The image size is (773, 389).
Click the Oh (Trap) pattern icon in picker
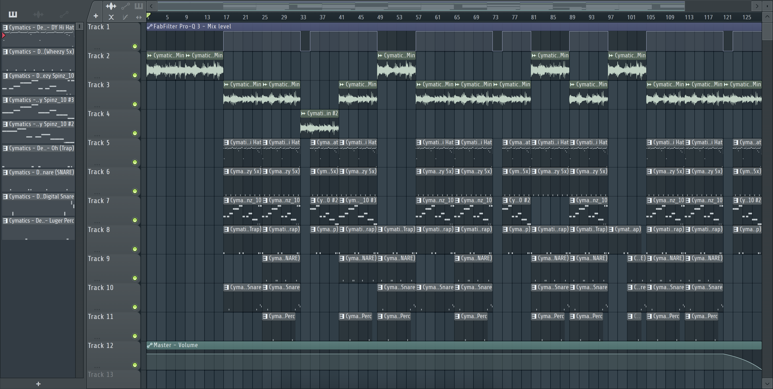pos(5,148)
